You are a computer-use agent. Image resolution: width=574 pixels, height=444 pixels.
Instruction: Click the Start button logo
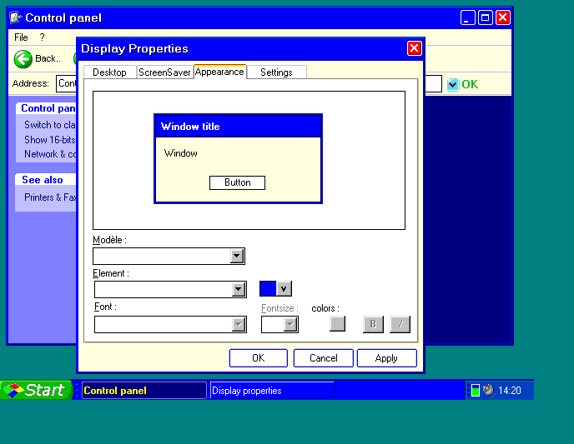[13, 391]
